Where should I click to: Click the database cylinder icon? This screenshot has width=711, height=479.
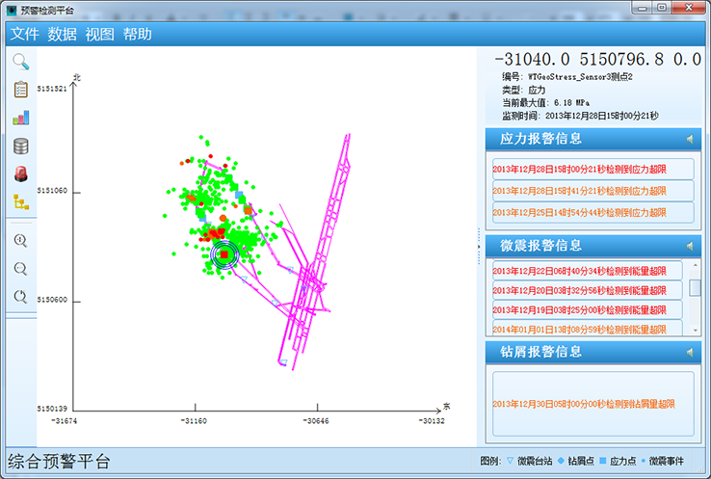tap(20, 146)
